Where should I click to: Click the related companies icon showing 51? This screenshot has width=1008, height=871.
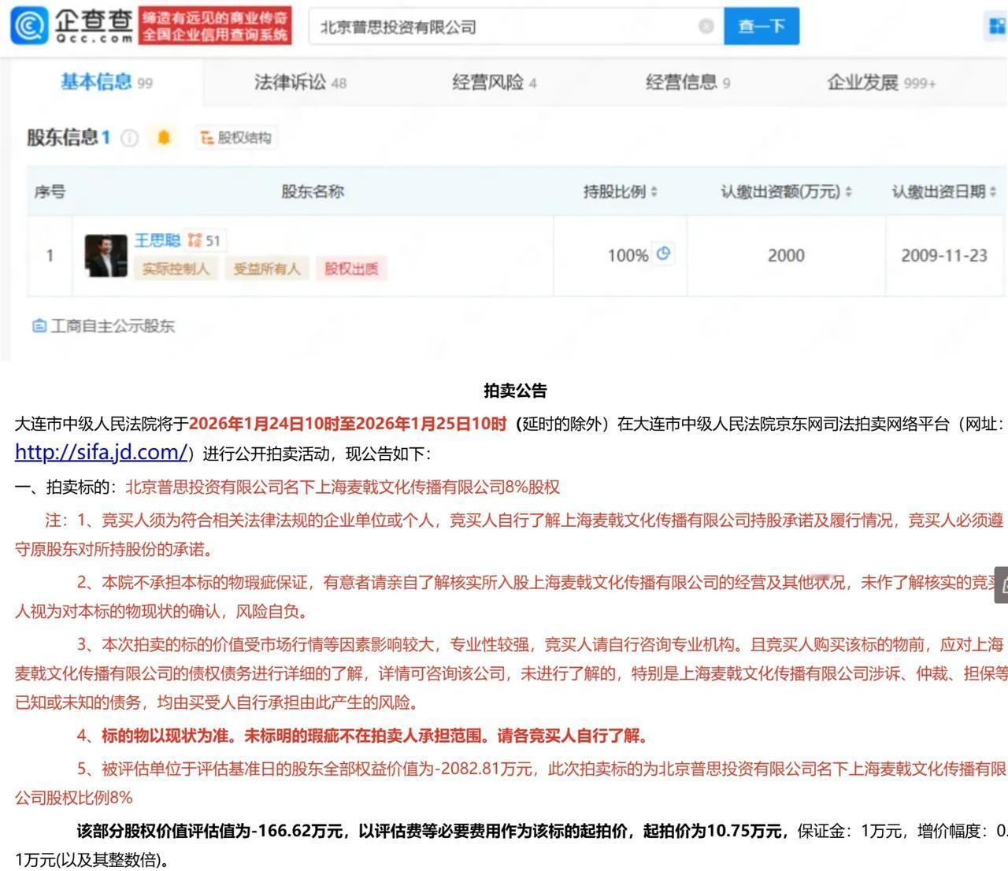204,240
